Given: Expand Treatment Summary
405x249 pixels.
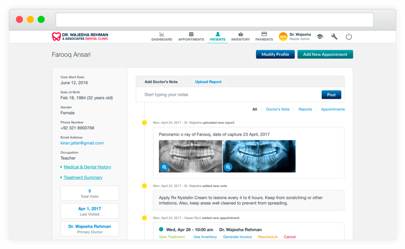Looking at the screenshot, I should 83,178.
